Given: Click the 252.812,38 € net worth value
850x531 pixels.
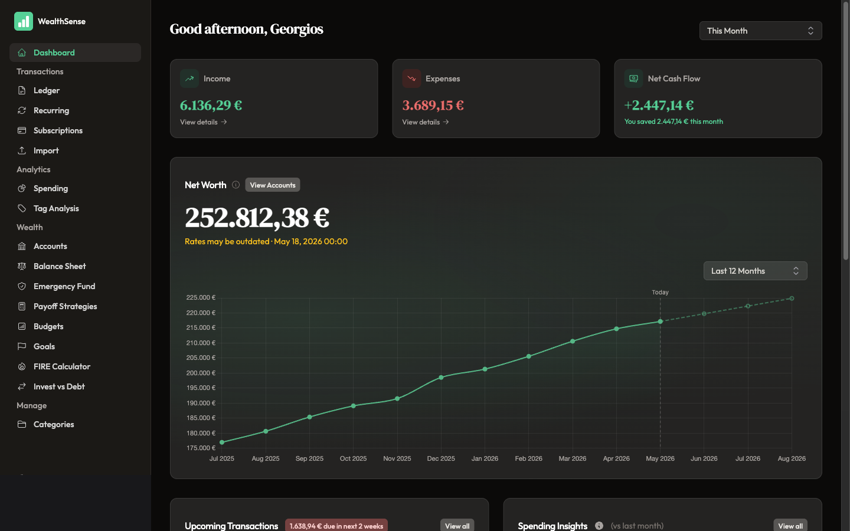Looking at the screenshot, I should point(257,218).
